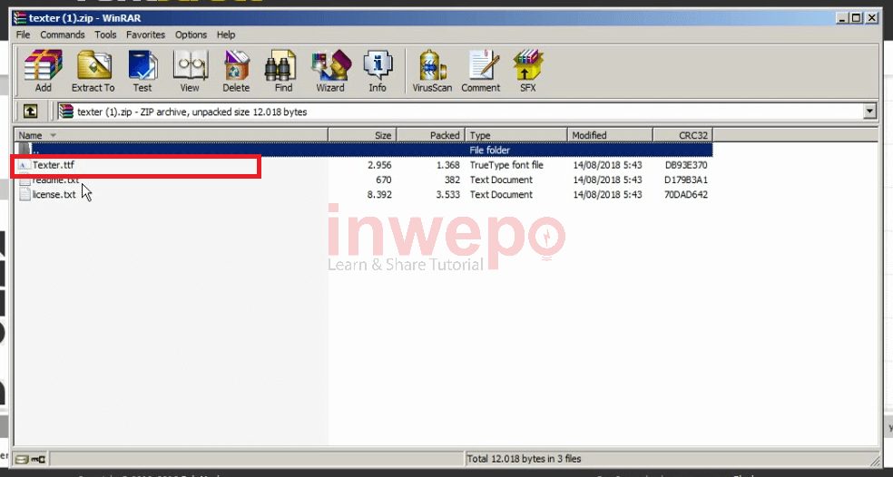The height and width of the screenshot is (477, 893).
Task: Run the Test archive tool
Action: click(x=142, y=71)
